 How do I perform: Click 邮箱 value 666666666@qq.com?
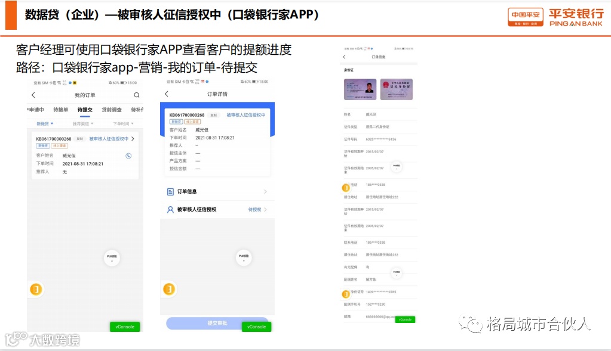click(x=380, y=317)
